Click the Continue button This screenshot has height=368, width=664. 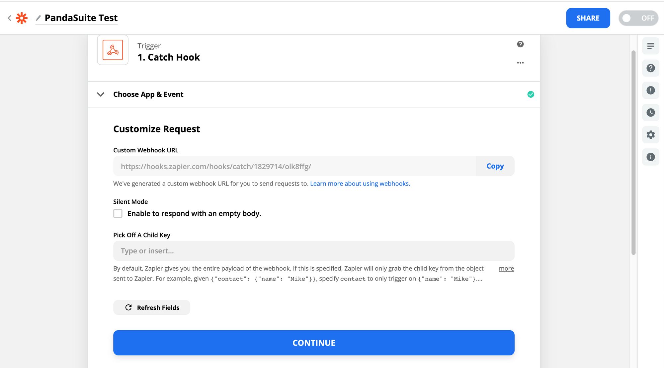313,343
